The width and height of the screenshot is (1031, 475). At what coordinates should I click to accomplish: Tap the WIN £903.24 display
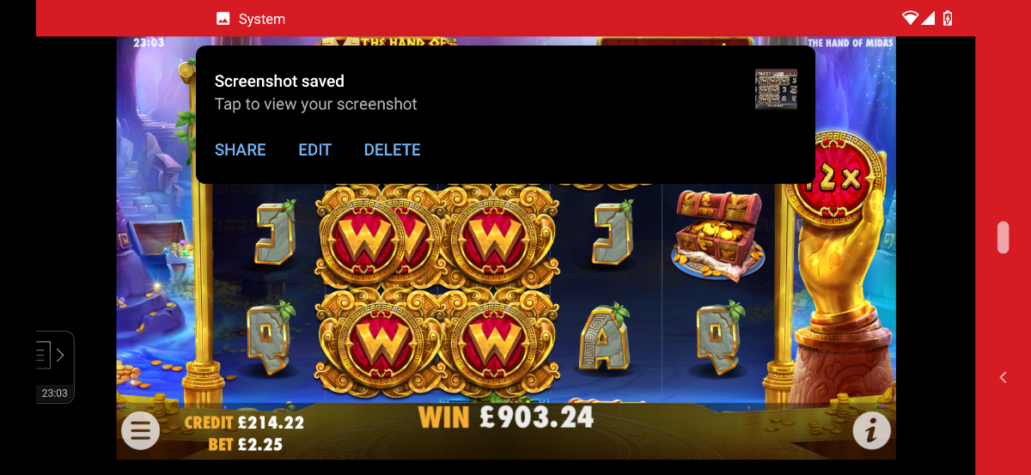(x=506, y=417)
